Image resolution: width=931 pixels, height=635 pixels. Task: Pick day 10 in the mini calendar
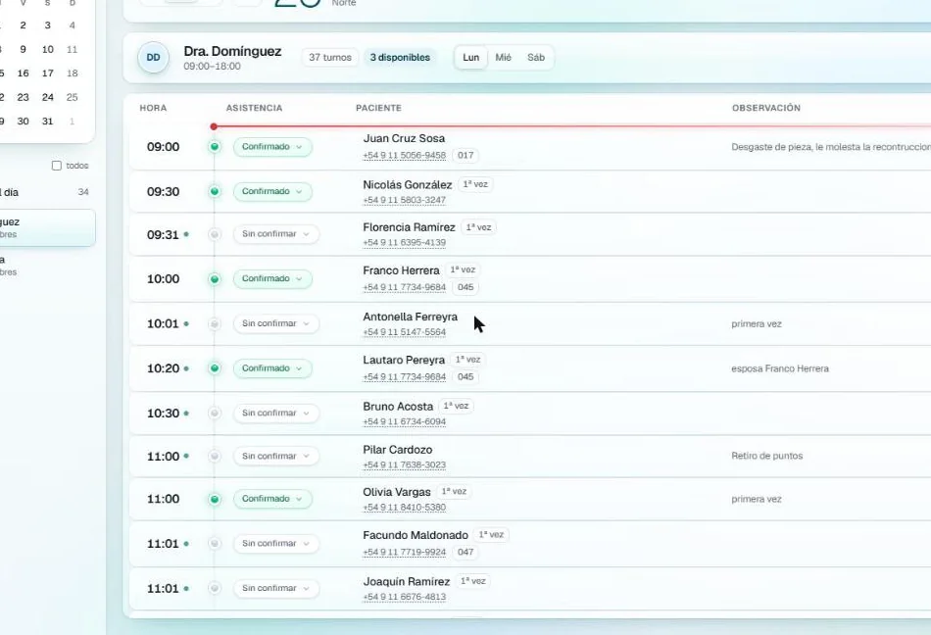click(x=47, y=49)
